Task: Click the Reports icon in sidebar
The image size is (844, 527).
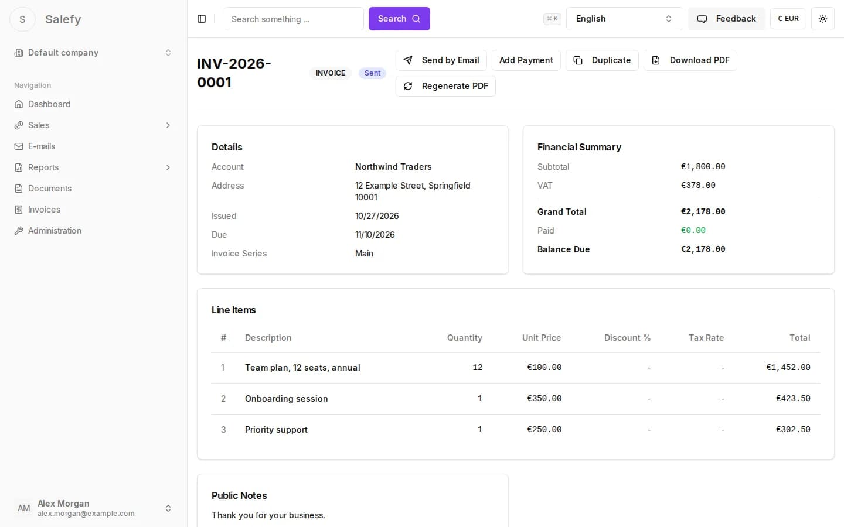Action: point(19,167)
